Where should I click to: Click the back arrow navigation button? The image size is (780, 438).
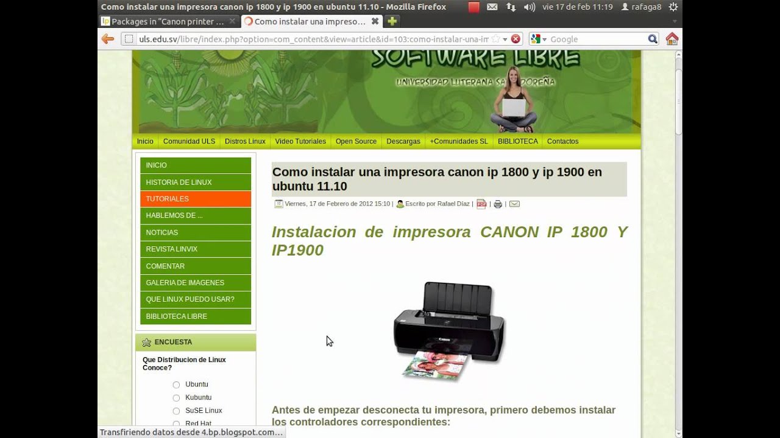[108, 39]
